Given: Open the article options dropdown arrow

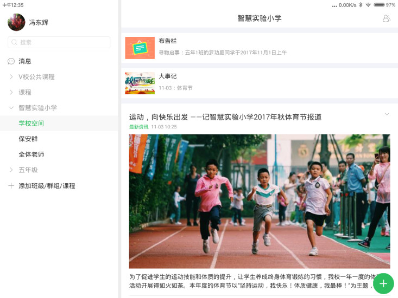Looking at the screenshot, I should (x=387, y=114).
